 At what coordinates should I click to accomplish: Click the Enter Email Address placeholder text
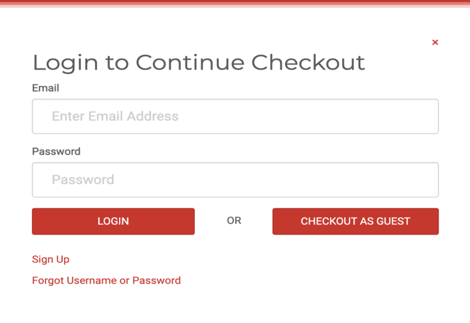(115, 117)
